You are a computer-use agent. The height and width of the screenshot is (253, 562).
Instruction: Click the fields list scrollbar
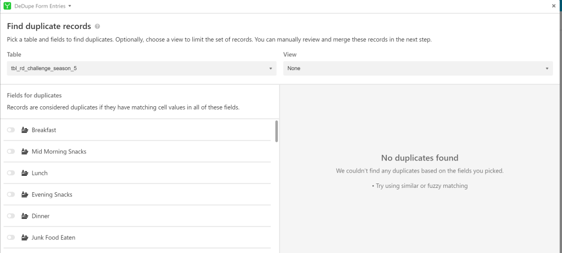point(276,131)
